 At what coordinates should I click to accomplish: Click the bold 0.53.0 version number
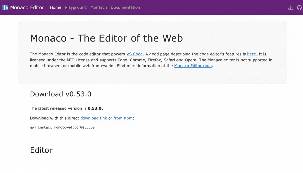coord(95,108)
